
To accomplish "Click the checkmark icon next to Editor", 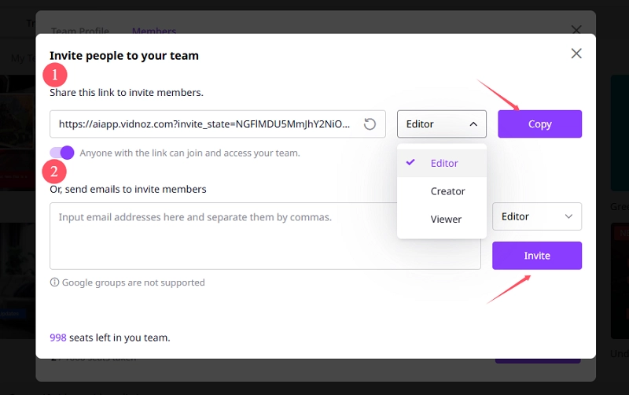I will [410, 163].
